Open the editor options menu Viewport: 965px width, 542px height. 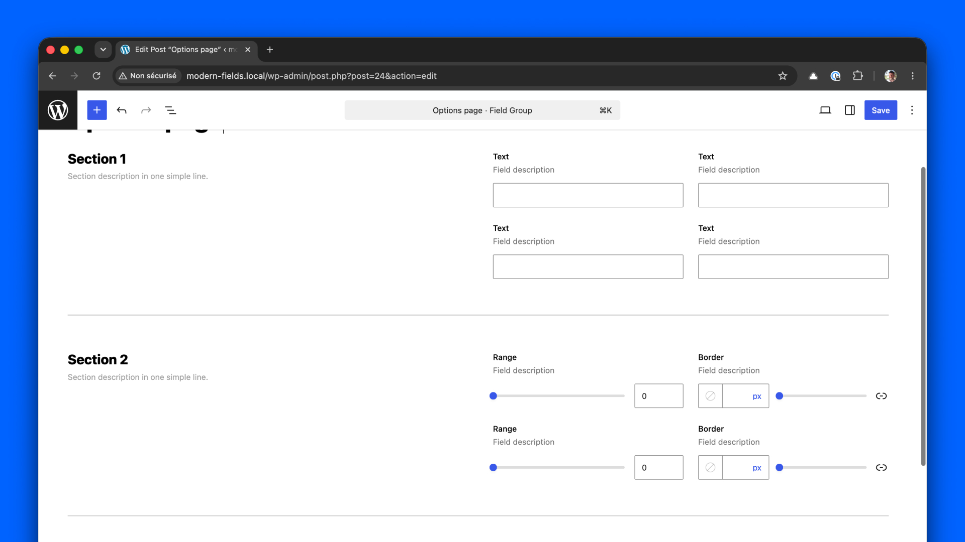(912, 110)
